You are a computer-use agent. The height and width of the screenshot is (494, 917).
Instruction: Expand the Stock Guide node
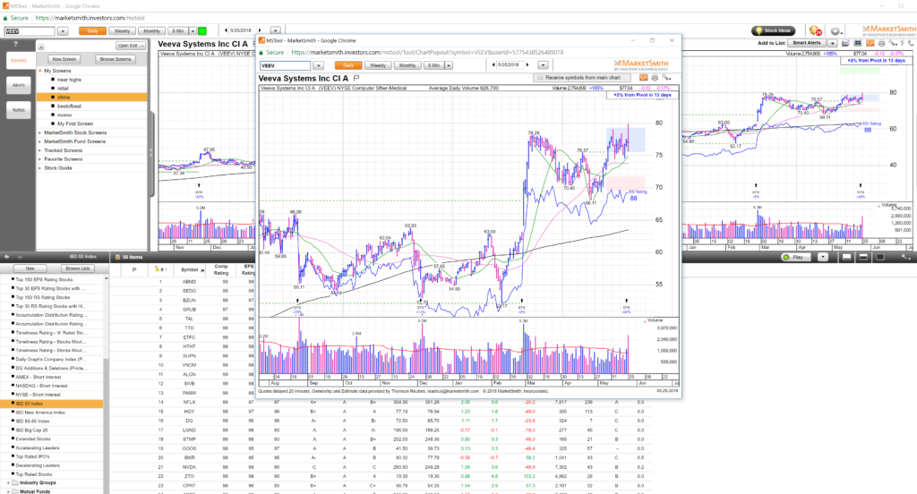40,167
